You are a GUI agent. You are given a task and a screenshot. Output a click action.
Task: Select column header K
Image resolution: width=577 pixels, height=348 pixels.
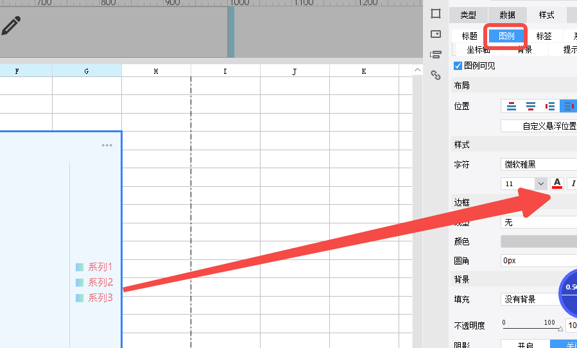coord(364,71)
